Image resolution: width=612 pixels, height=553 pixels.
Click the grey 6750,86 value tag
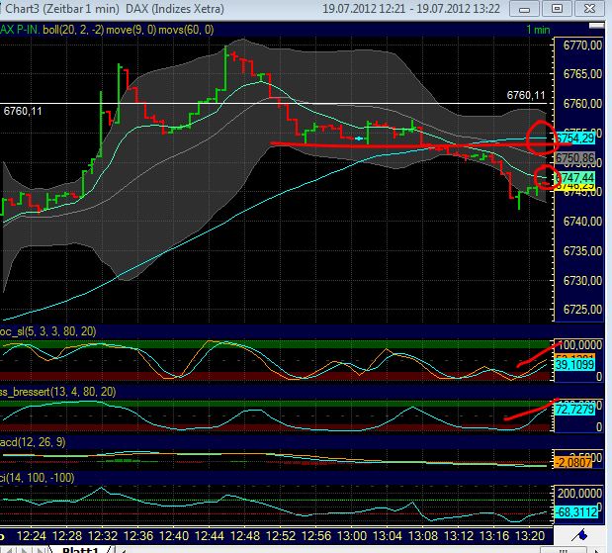574,158
